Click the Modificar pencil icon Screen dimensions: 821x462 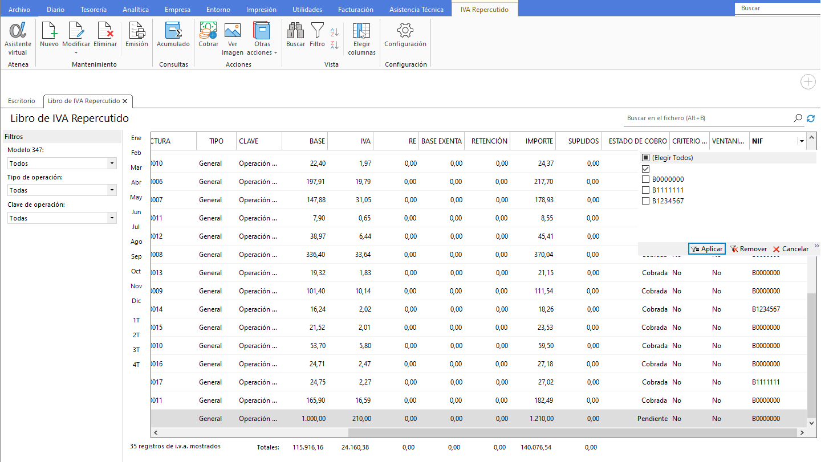coord(76,30)
